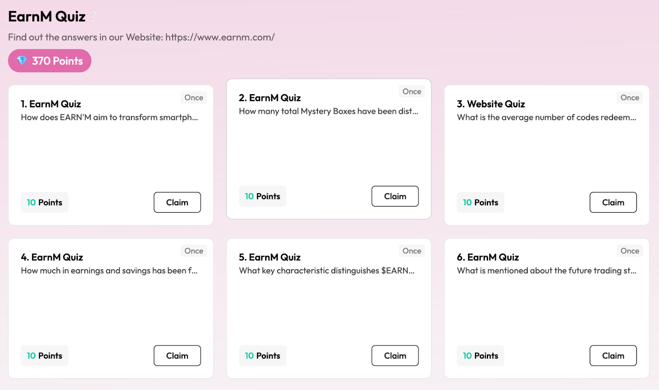659x390 pixels.
Task: Click the 10 Points badge on quiz 6
Action: pos(480,356)
